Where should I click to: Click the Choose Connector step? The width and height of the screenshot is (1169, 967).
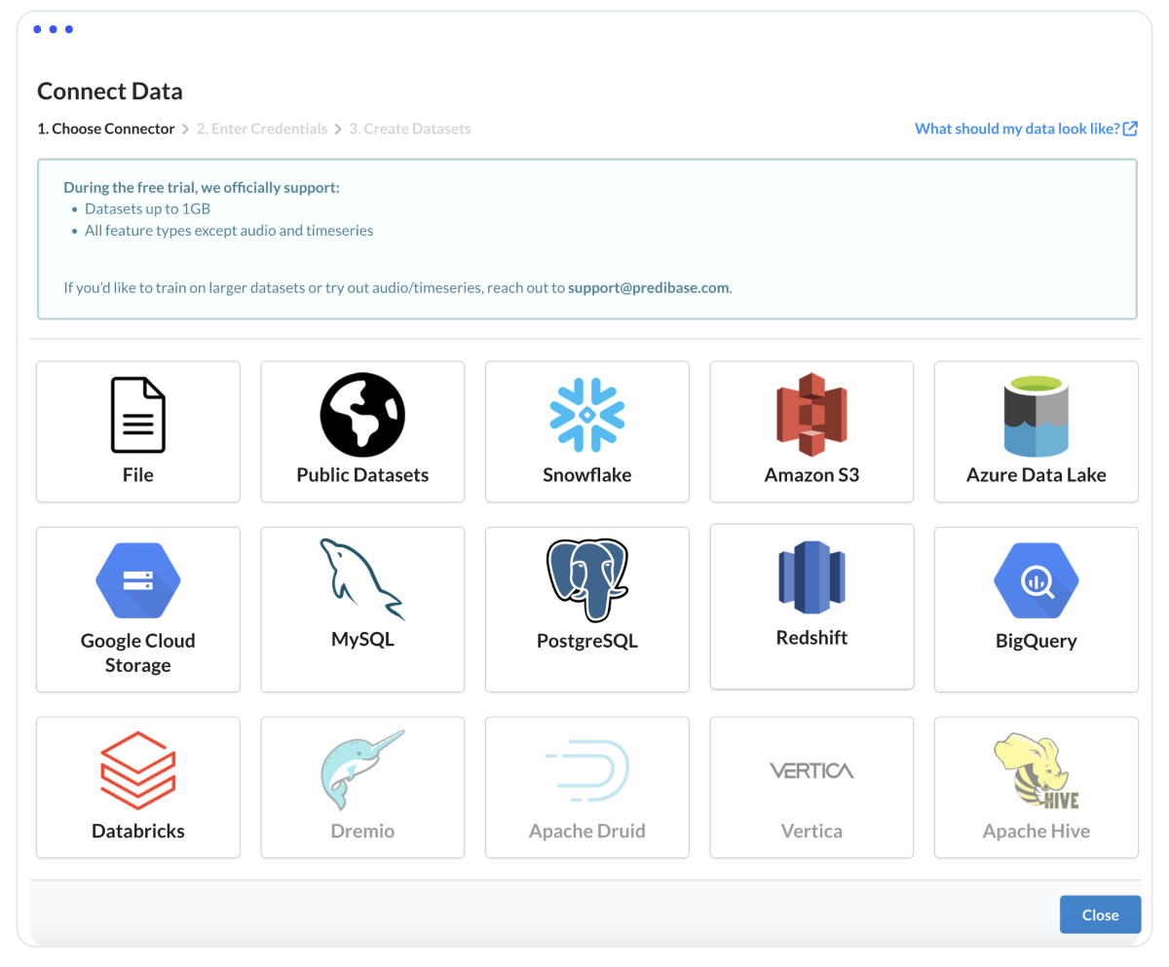coord(105,128)
